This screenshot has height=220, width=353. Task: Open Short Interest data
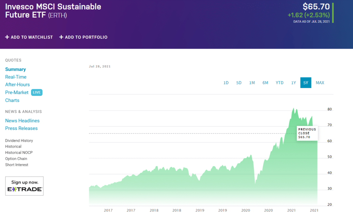(x=17, y=165)
